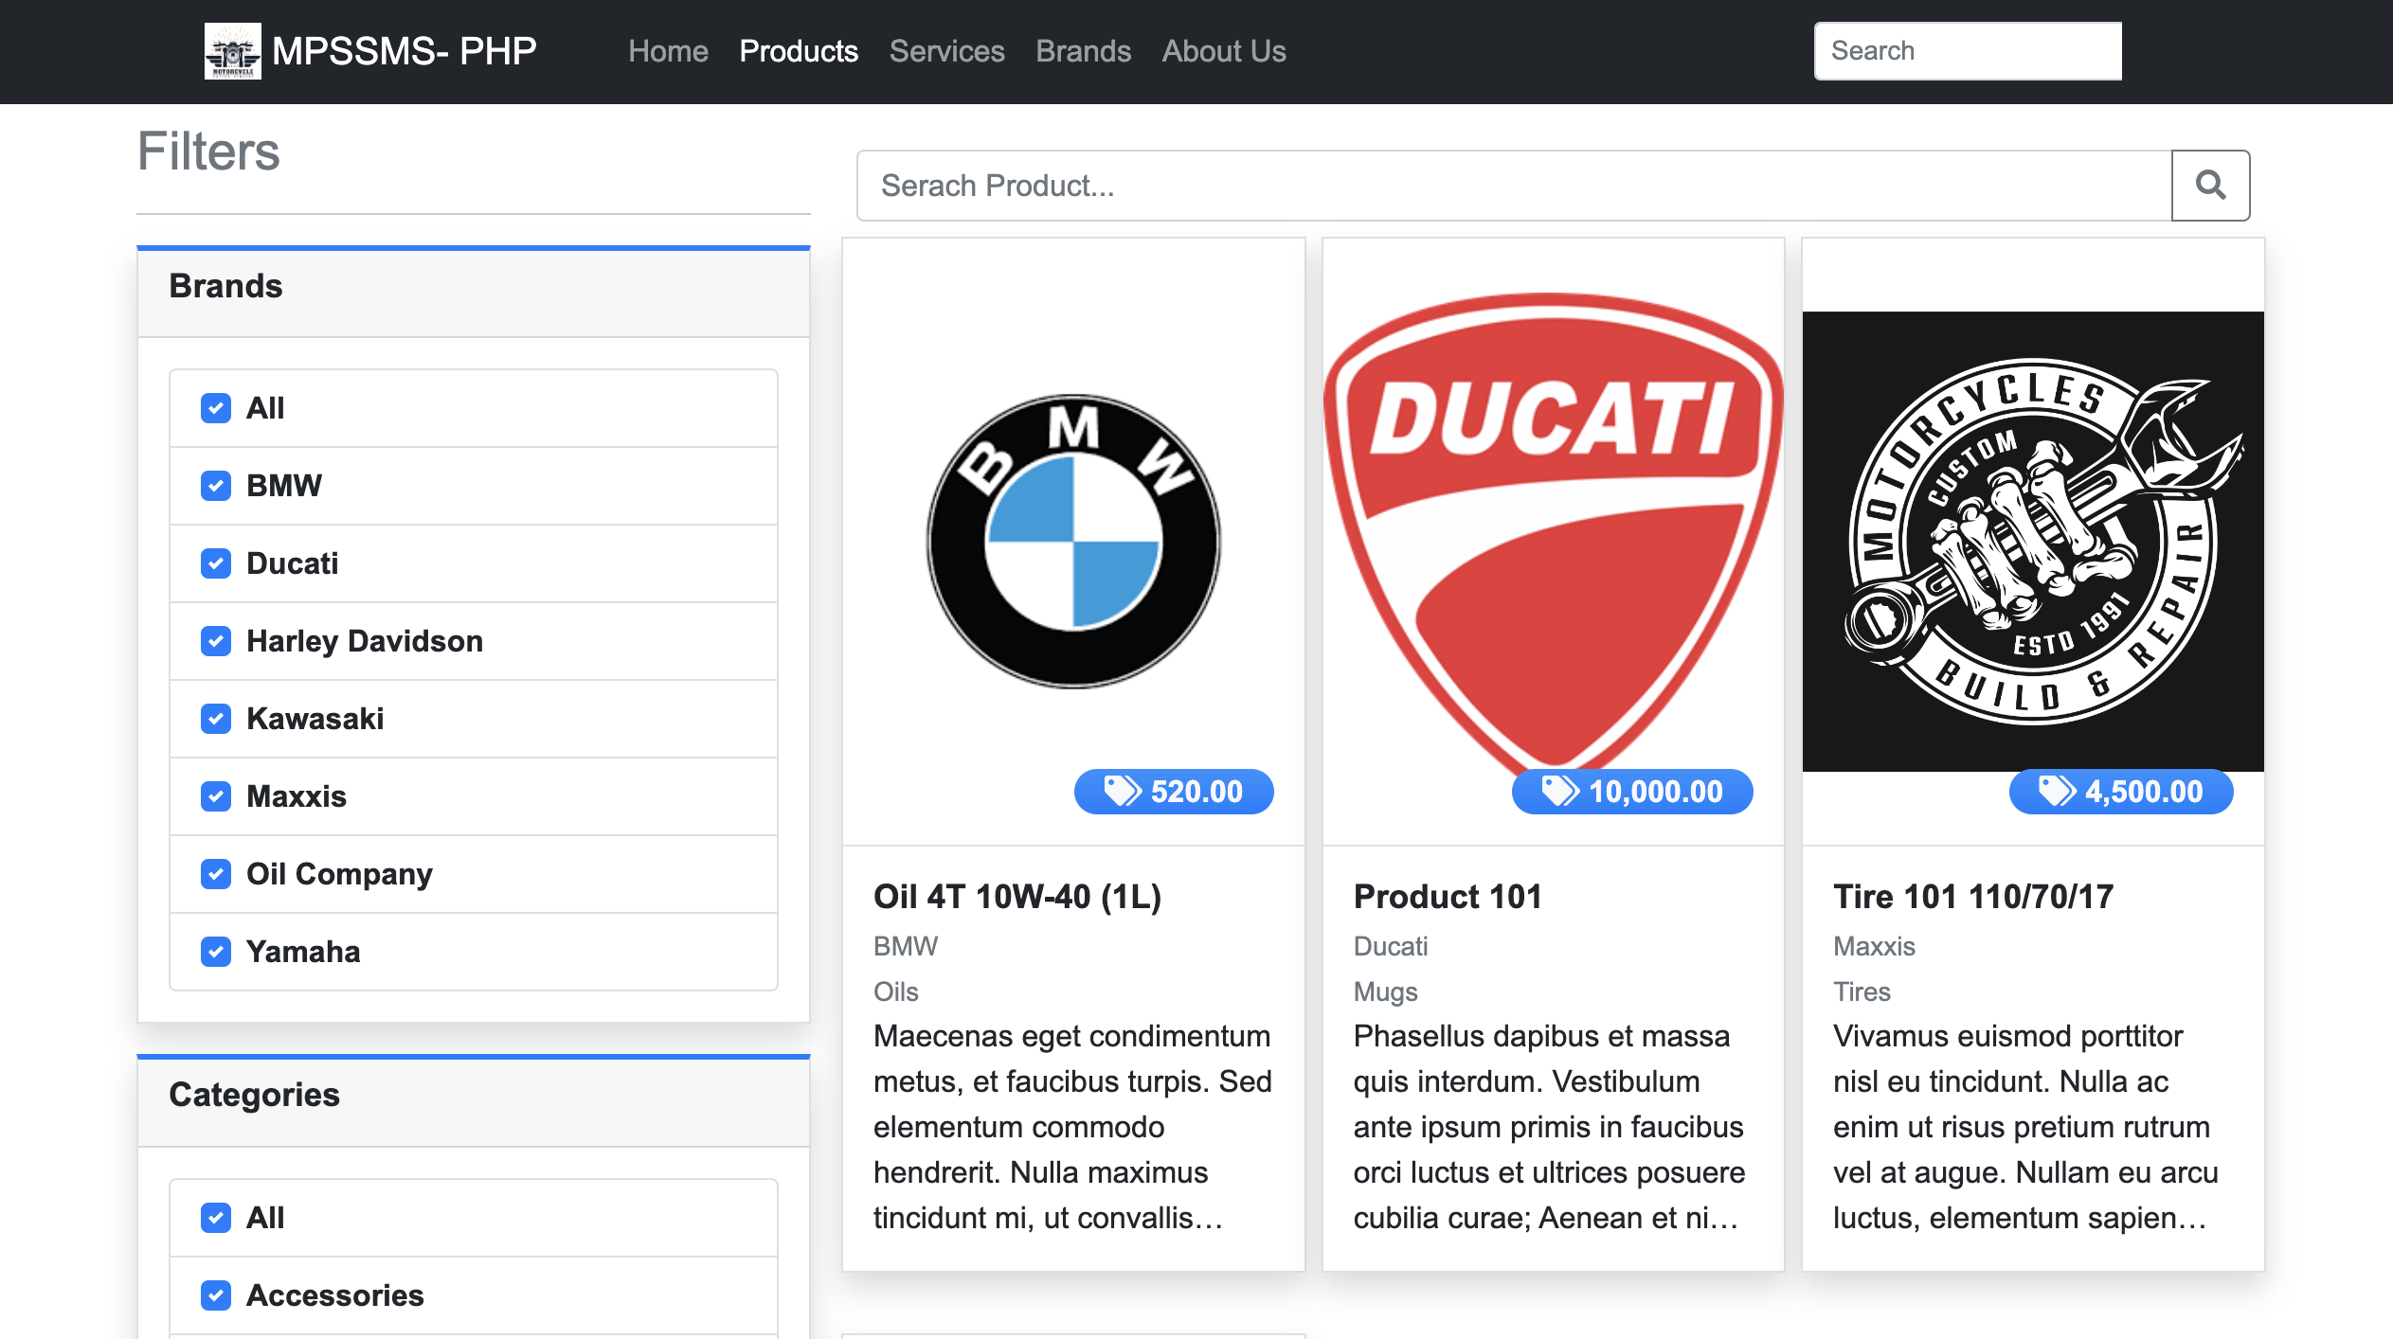Click the Mugs category text
This screenshot has width=2393, height=1339.
click(1386, 991)
